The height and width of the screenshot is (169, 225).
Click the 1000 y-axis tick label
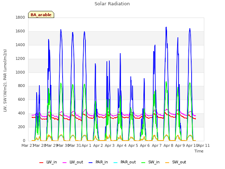20,72
